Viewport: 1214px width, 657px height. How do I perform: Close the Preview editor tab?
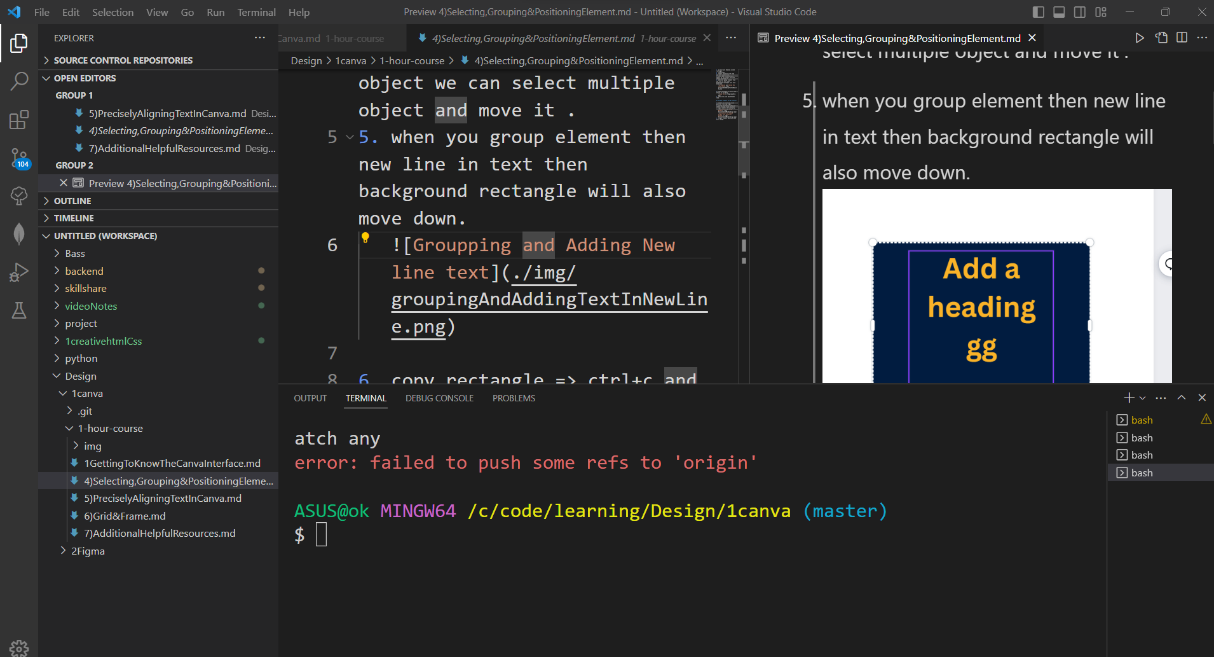click(1032, 38)
